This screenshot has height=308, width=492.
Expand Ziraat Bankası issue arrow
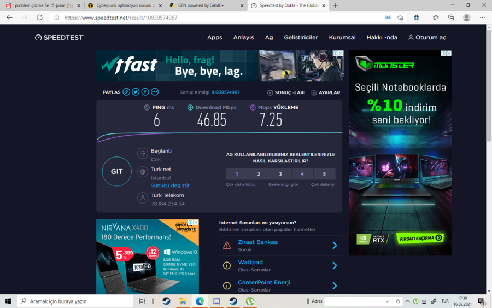click(x=335, y=245)
